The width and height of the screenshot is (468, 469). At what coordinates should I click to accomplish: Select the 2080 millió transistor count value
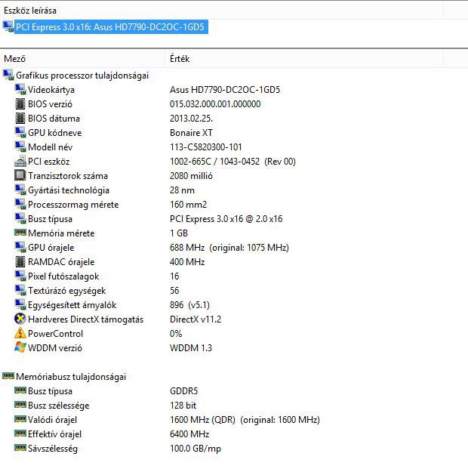(191, 176)
